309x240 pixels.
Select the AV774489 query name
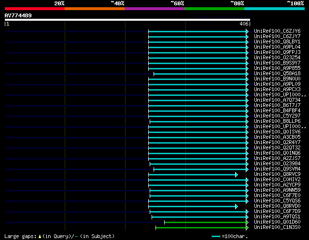click(18, 15)
